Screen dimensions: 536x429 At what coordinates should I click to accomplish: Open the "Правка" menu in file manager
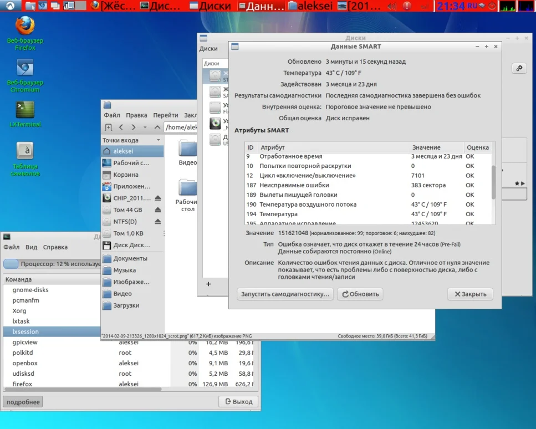pos(136,115)
